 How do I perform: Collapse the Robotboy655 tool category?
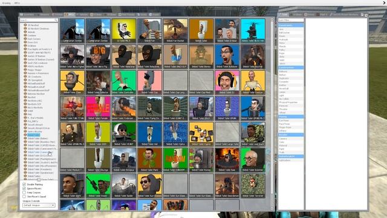[x=291, y=156]
